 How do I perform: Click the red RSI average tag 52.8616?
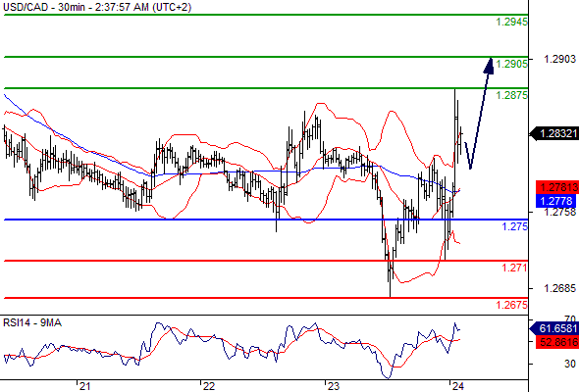pyautogui.click(x=557, y=342)
